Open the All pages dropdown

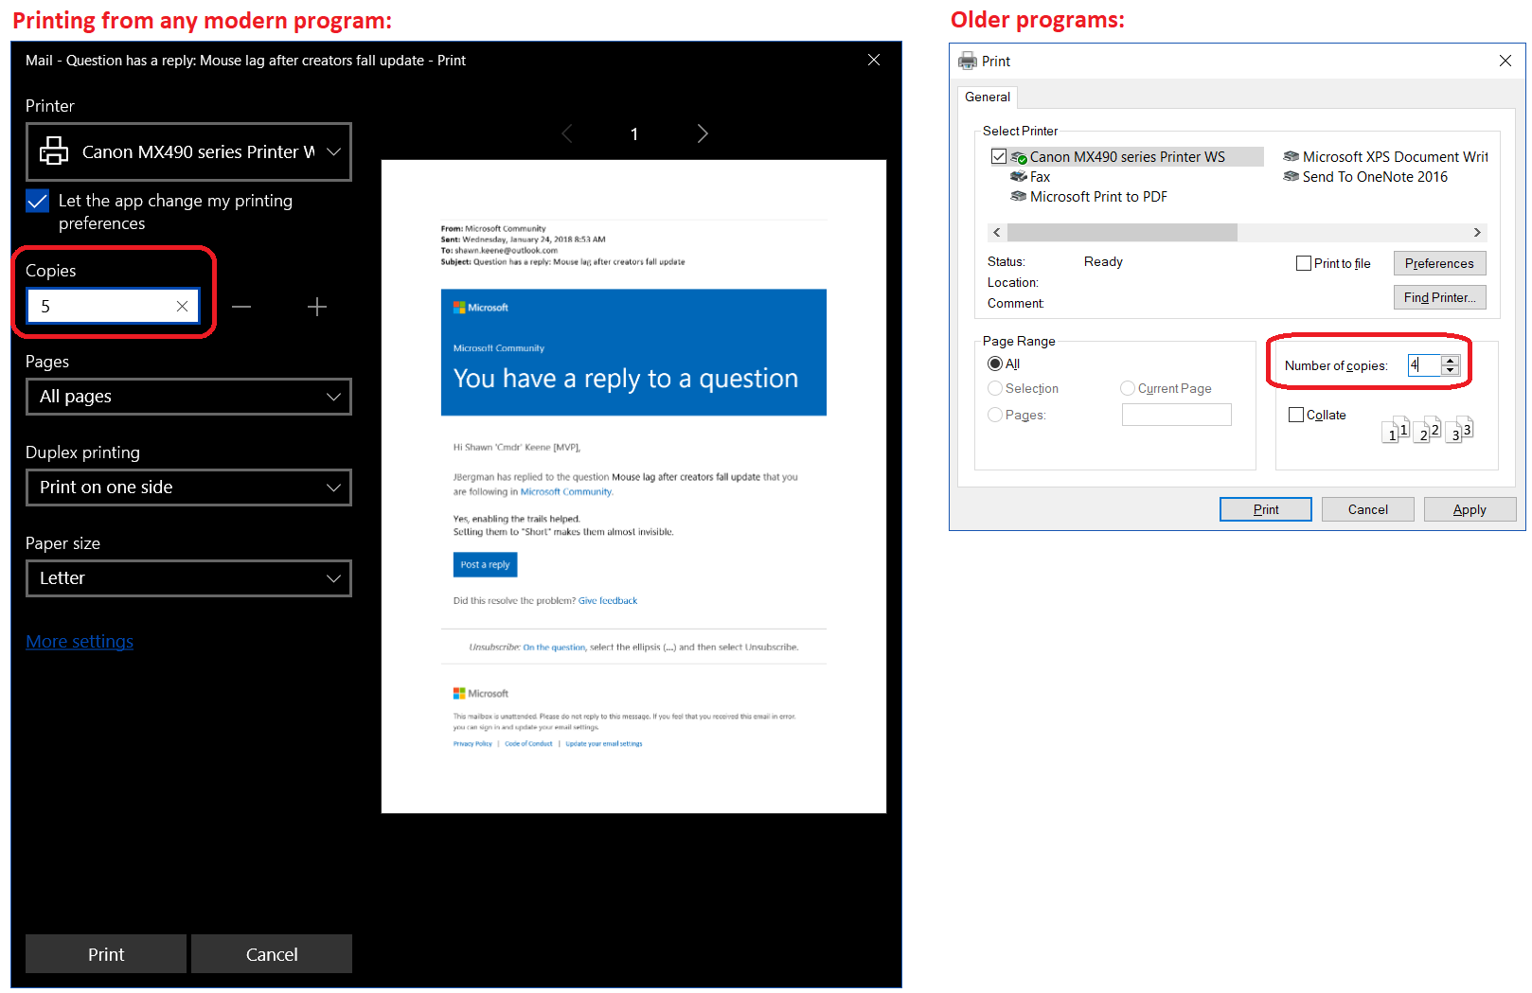188,397
